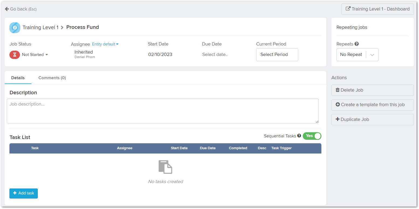
Task: Open Training Level 1 - Dashboard button
Action: [377, 9]
